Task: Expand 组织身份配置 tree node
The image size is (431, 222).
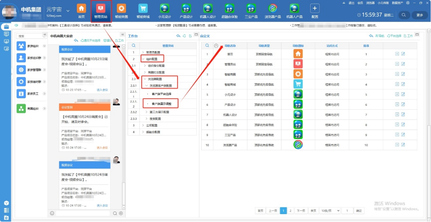Action: click(x=145, y=65)
